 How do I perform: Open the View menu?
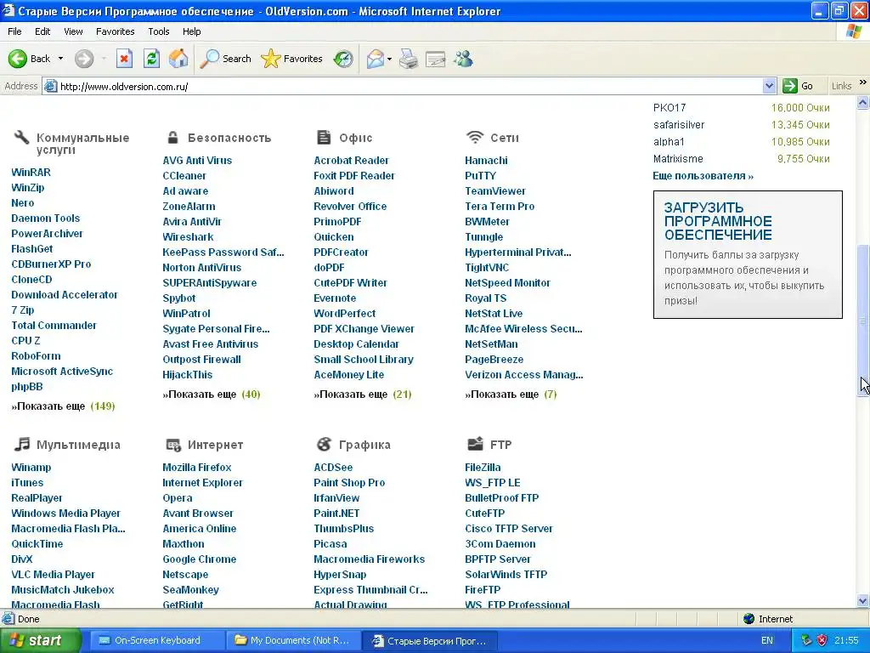tap(73, 31)
